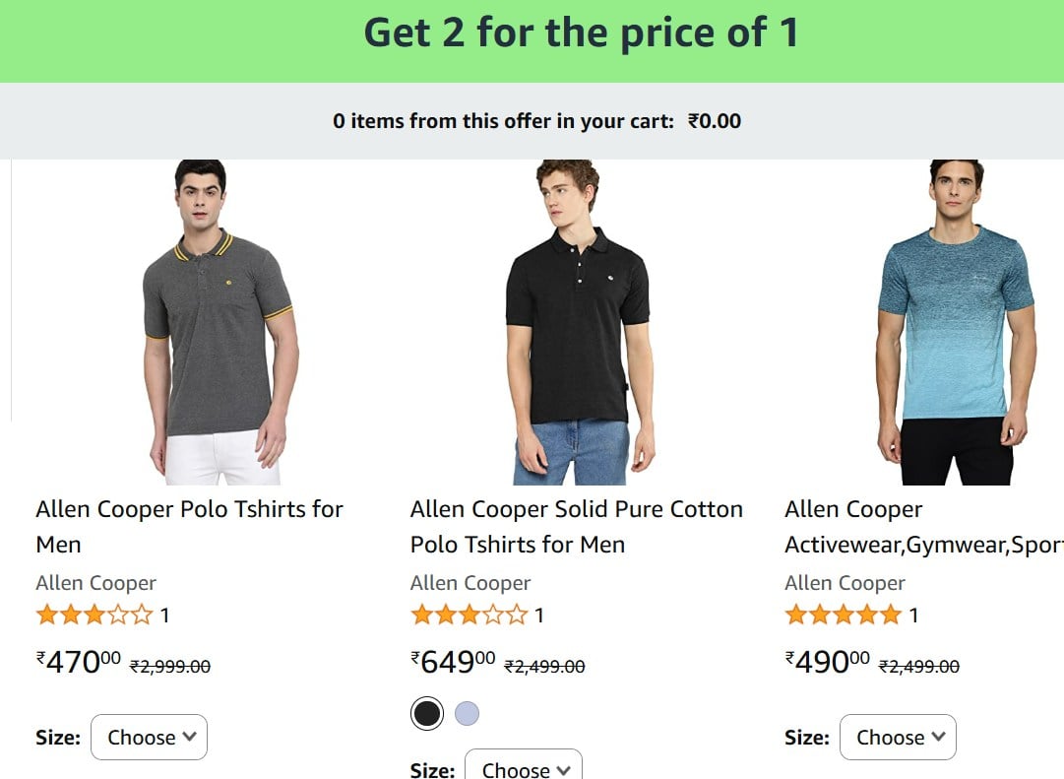
Task: Expand Size dropdown for black cotton polo
Action: pyautogui.click(x=524, y=766)
